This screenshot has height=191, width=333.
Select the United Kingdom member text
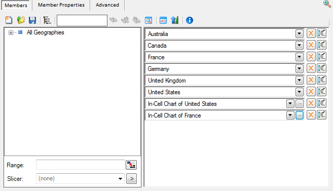(x=167, y=81)
